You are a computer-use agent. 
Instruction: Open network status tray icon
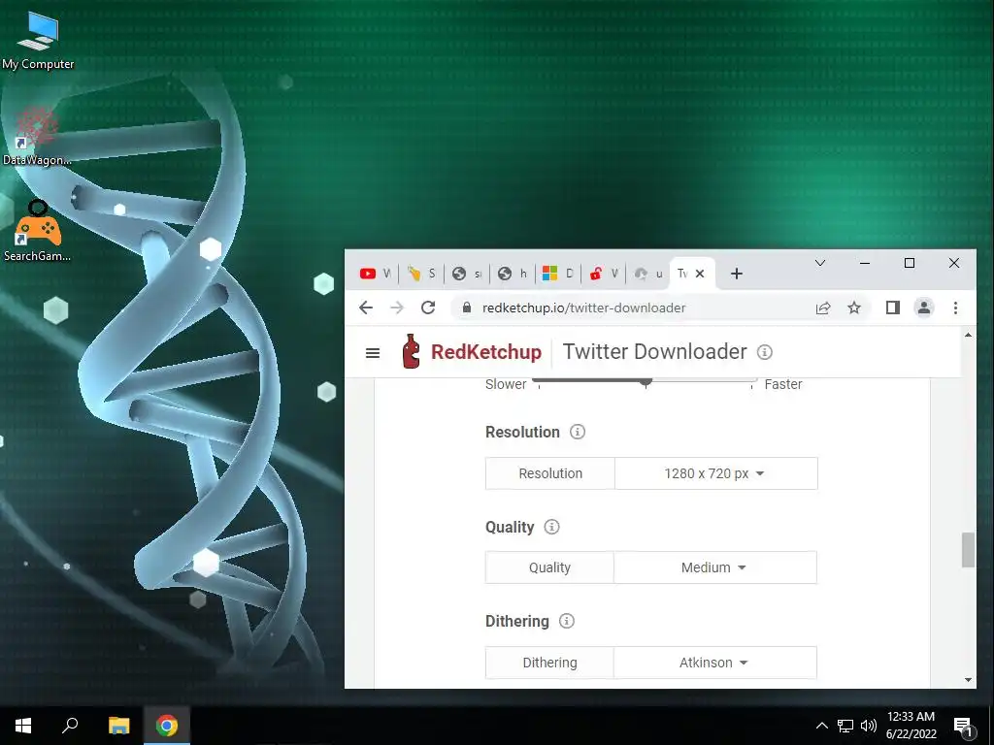[x=845, y=726]
